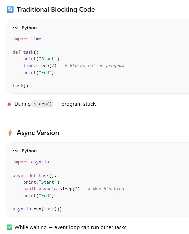Click the 'Async Version' heading
Viewport: 189px width, 234px height.
[x=38, y=133]
